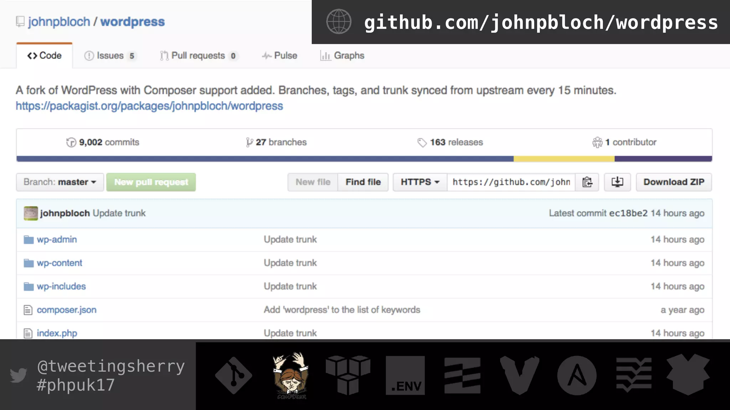Click the dark purple language bar segment

coord(663,159)
